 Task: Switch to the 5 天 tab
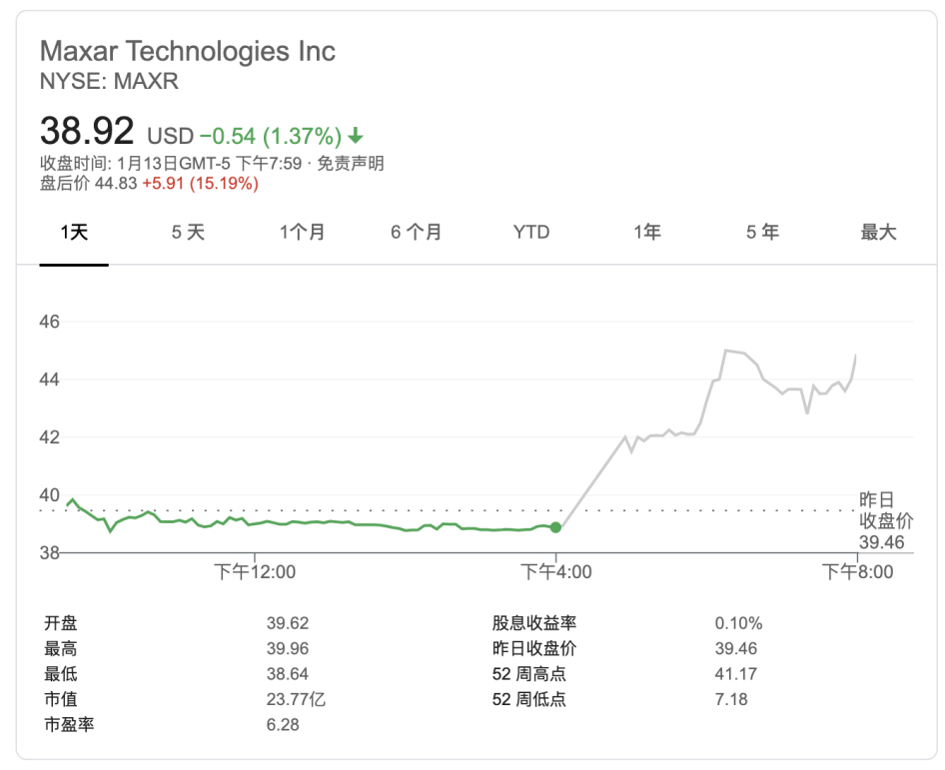[188, 233]
